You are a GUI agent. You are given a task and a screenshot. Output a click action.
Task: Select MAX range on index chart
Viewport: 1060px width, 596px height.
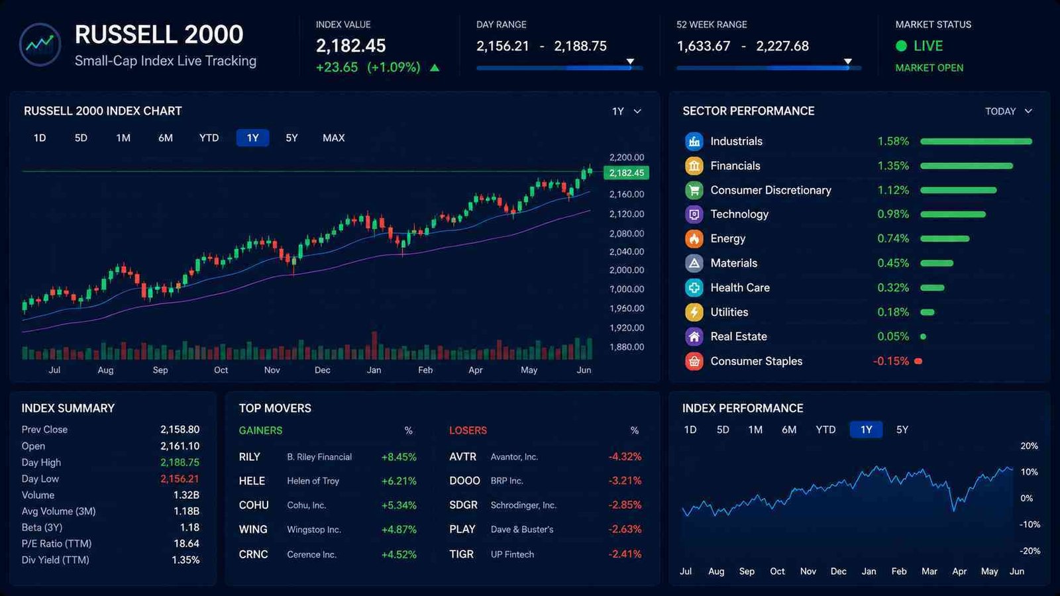(x=333, y=138)
